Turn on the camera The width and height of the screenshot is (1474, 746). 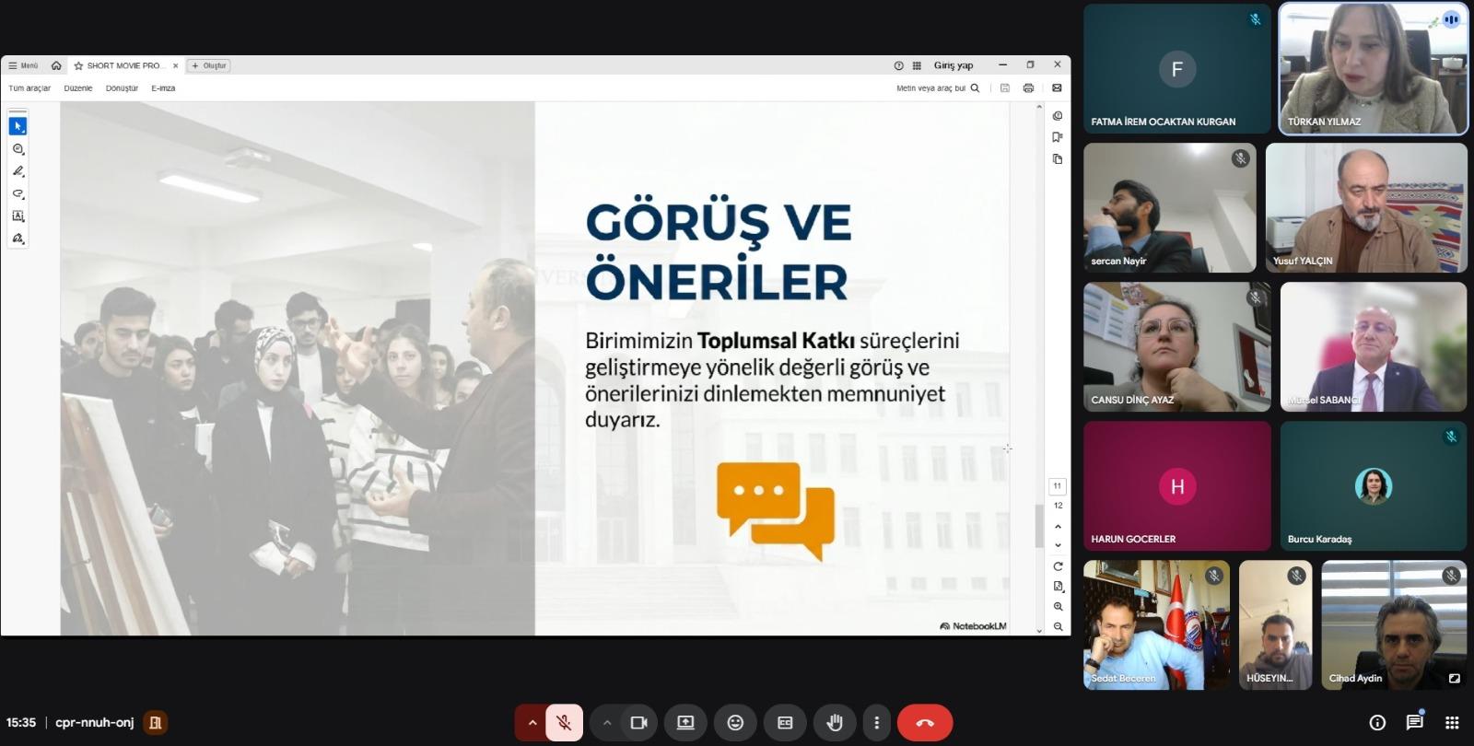click(638, 723)
